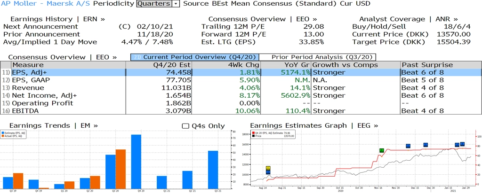Click the EPS Adj+ estimate 74.458
This screenshot has width=482, height=194.
(178, 73)
